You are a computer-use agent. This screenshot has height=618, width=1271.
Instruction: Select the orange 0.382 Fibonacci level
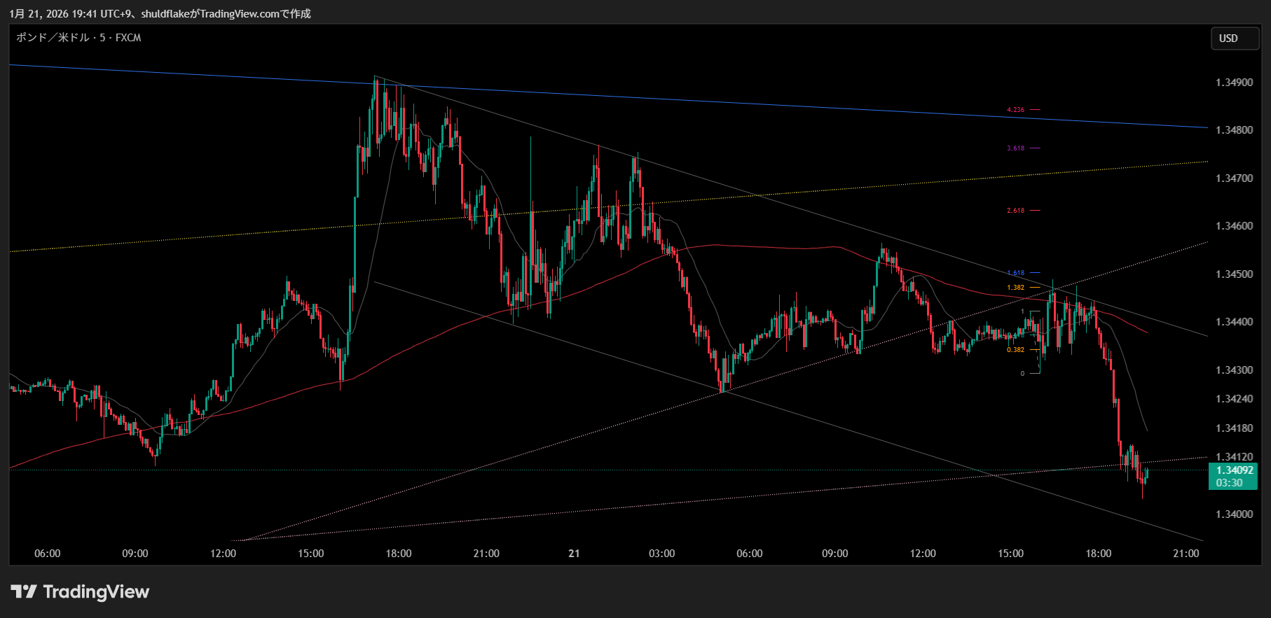[x=1015, y=350]
